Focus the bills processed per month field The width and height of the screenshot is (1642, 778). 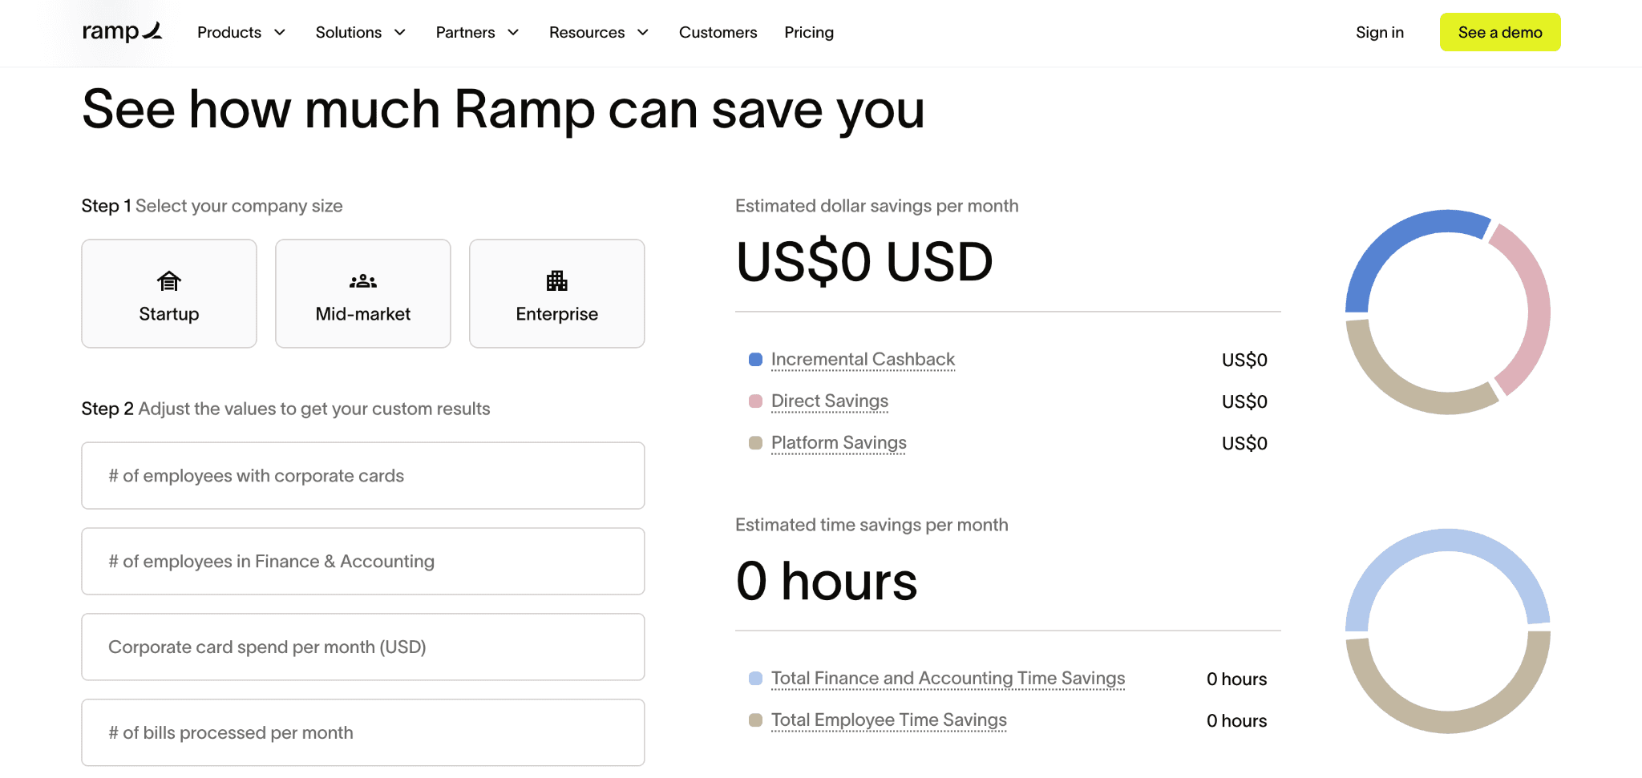click(363, 733)
